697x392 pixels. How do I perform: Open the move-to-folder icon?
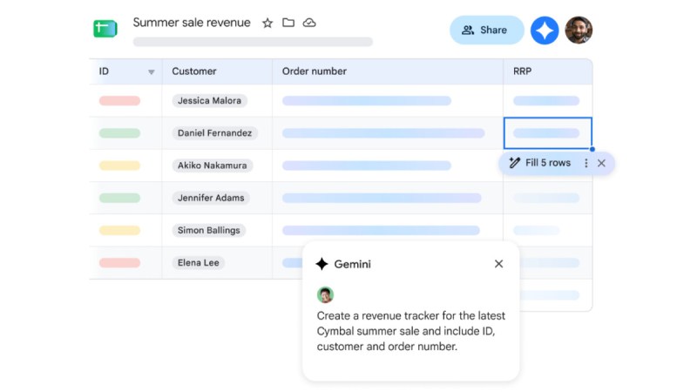[x=288, y=23]
